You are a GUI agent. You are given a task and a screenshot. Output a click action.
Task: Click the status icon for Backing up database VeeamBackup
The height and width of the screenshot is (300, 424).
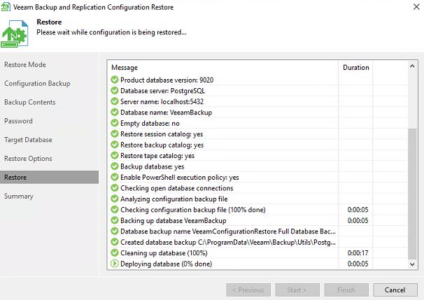tap(115, 221)
